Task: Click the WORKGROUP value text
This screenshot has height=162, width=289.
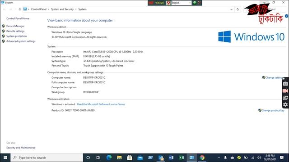Action: 91,92
